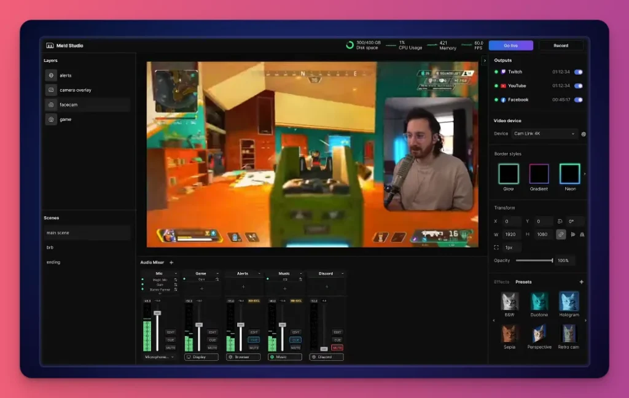Expand the Game track header menu
This screenshot has width=629, height=398.
click(x=217, y=274)
